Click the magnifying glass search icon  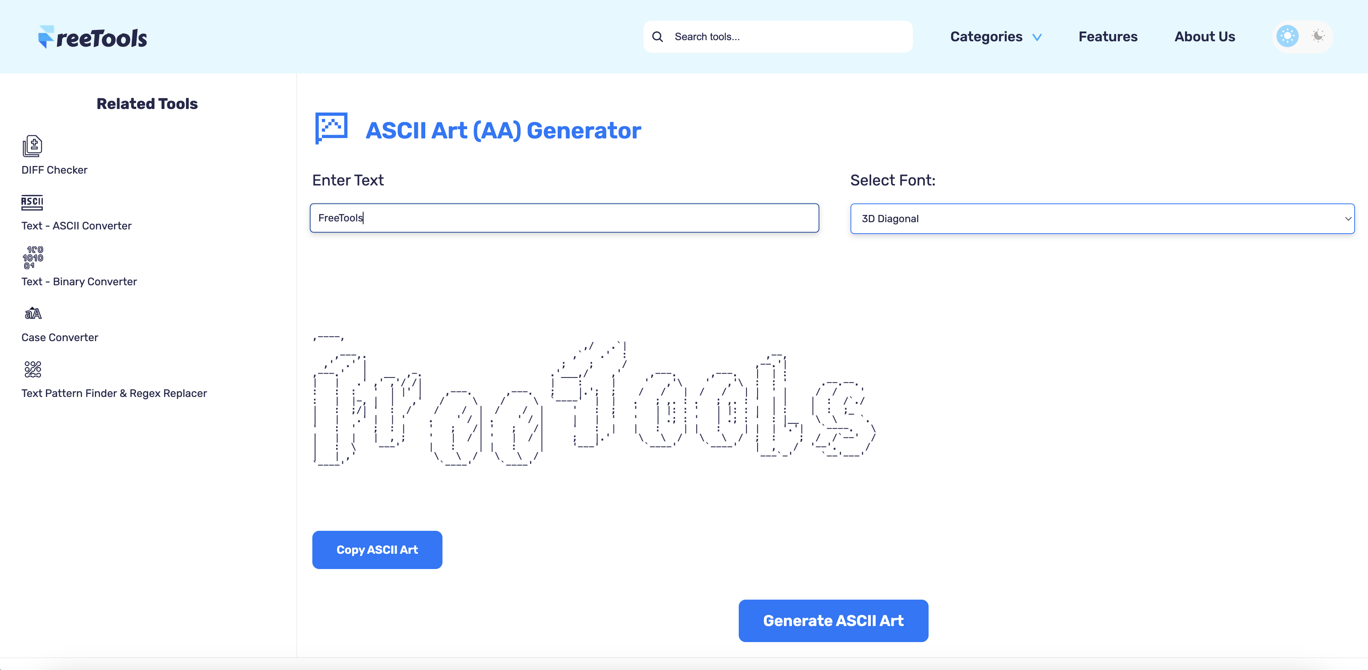(x=658, y=36)
